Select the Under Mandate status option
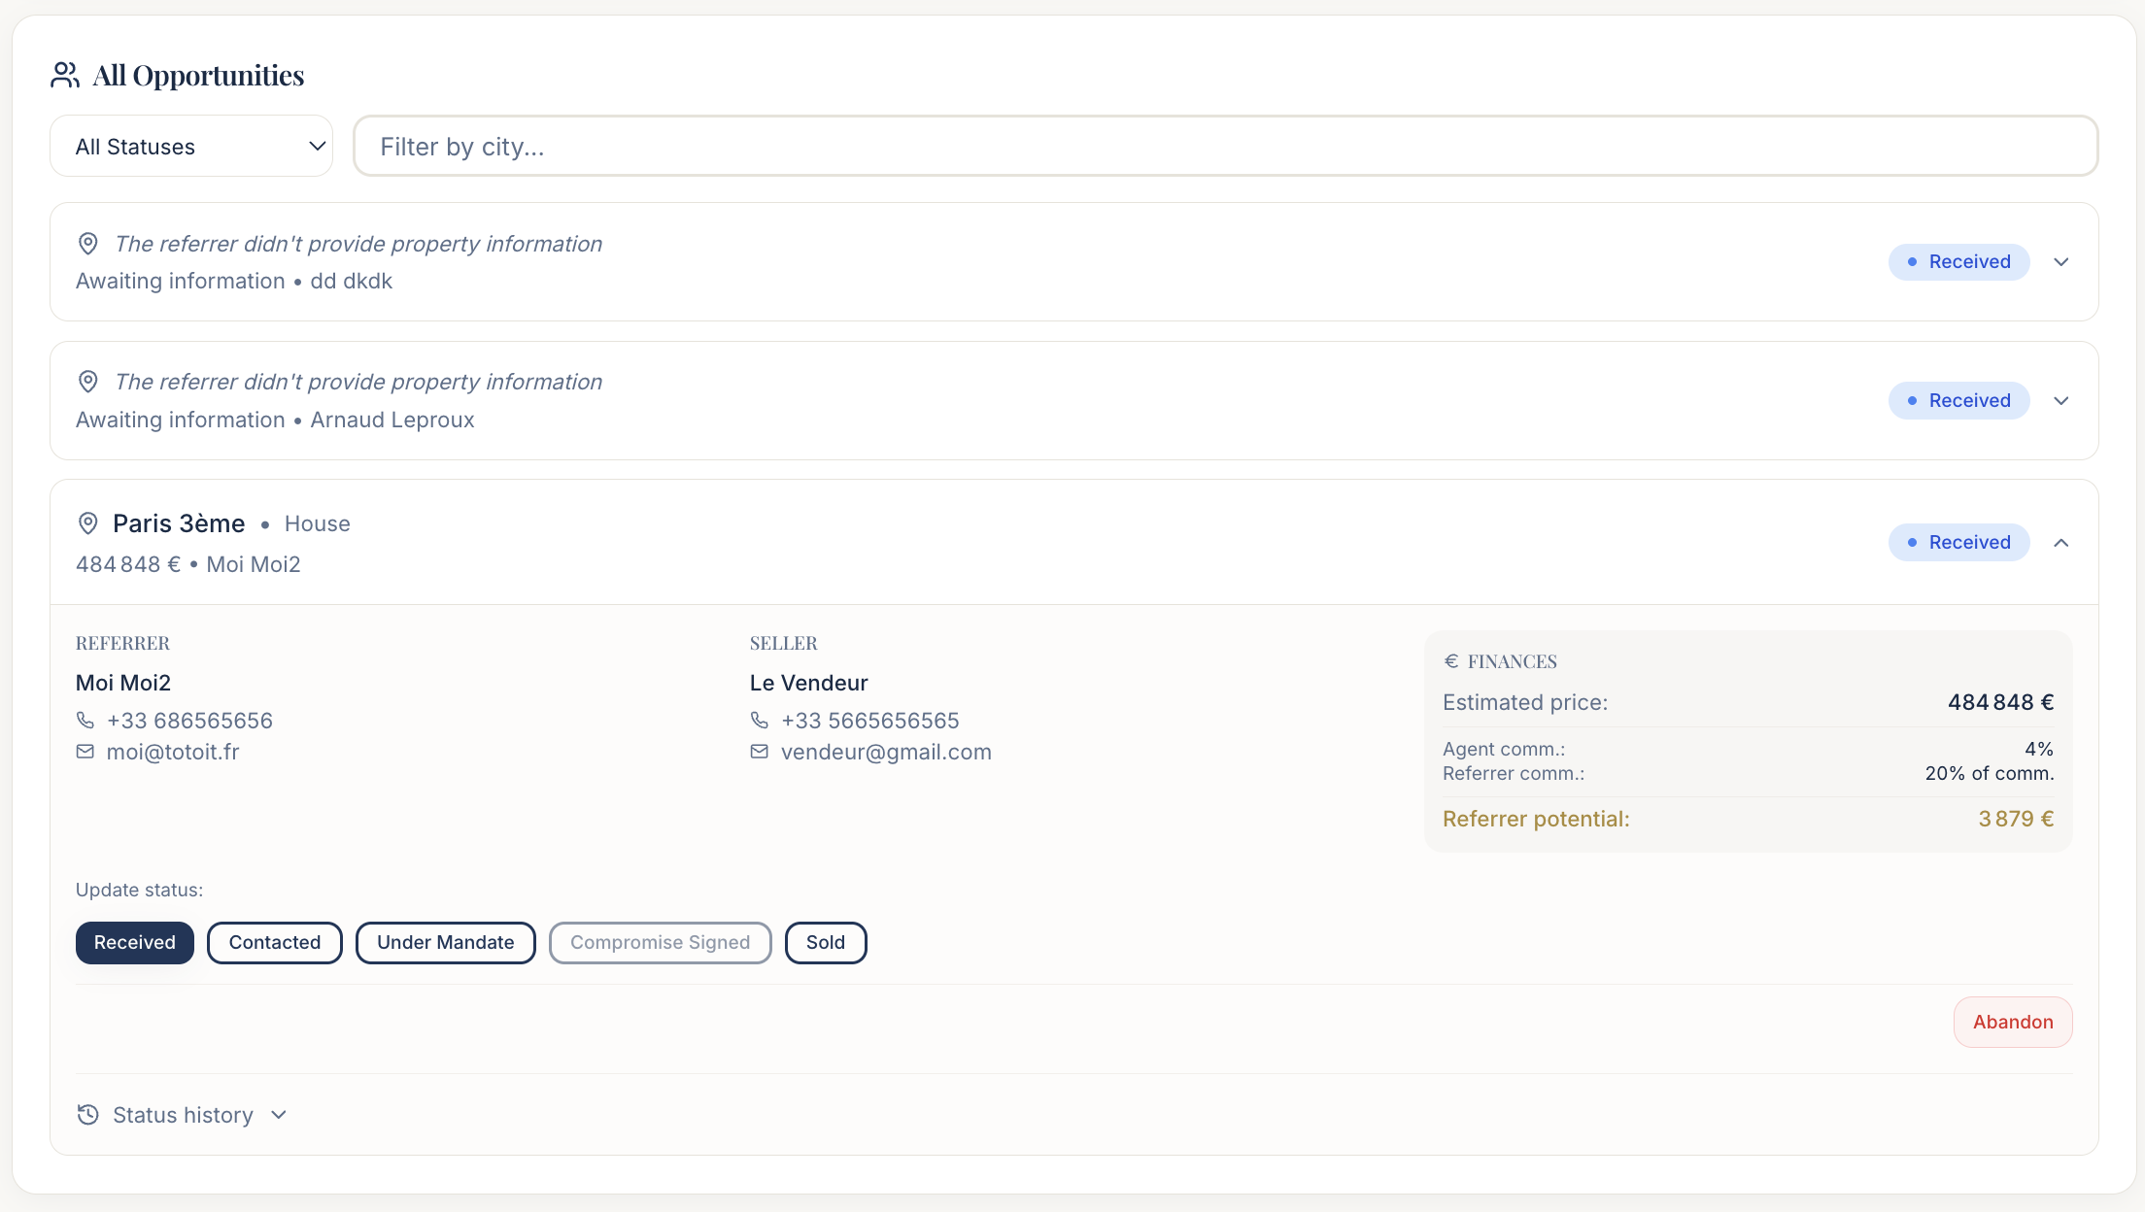Image resolution: width=2145 pixels, height=1212 pixels. (445, 942)
